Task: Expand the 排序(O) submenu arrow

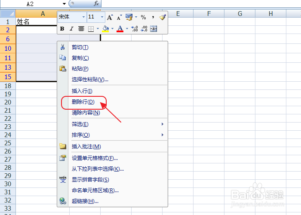Action: tap(163, 135)
